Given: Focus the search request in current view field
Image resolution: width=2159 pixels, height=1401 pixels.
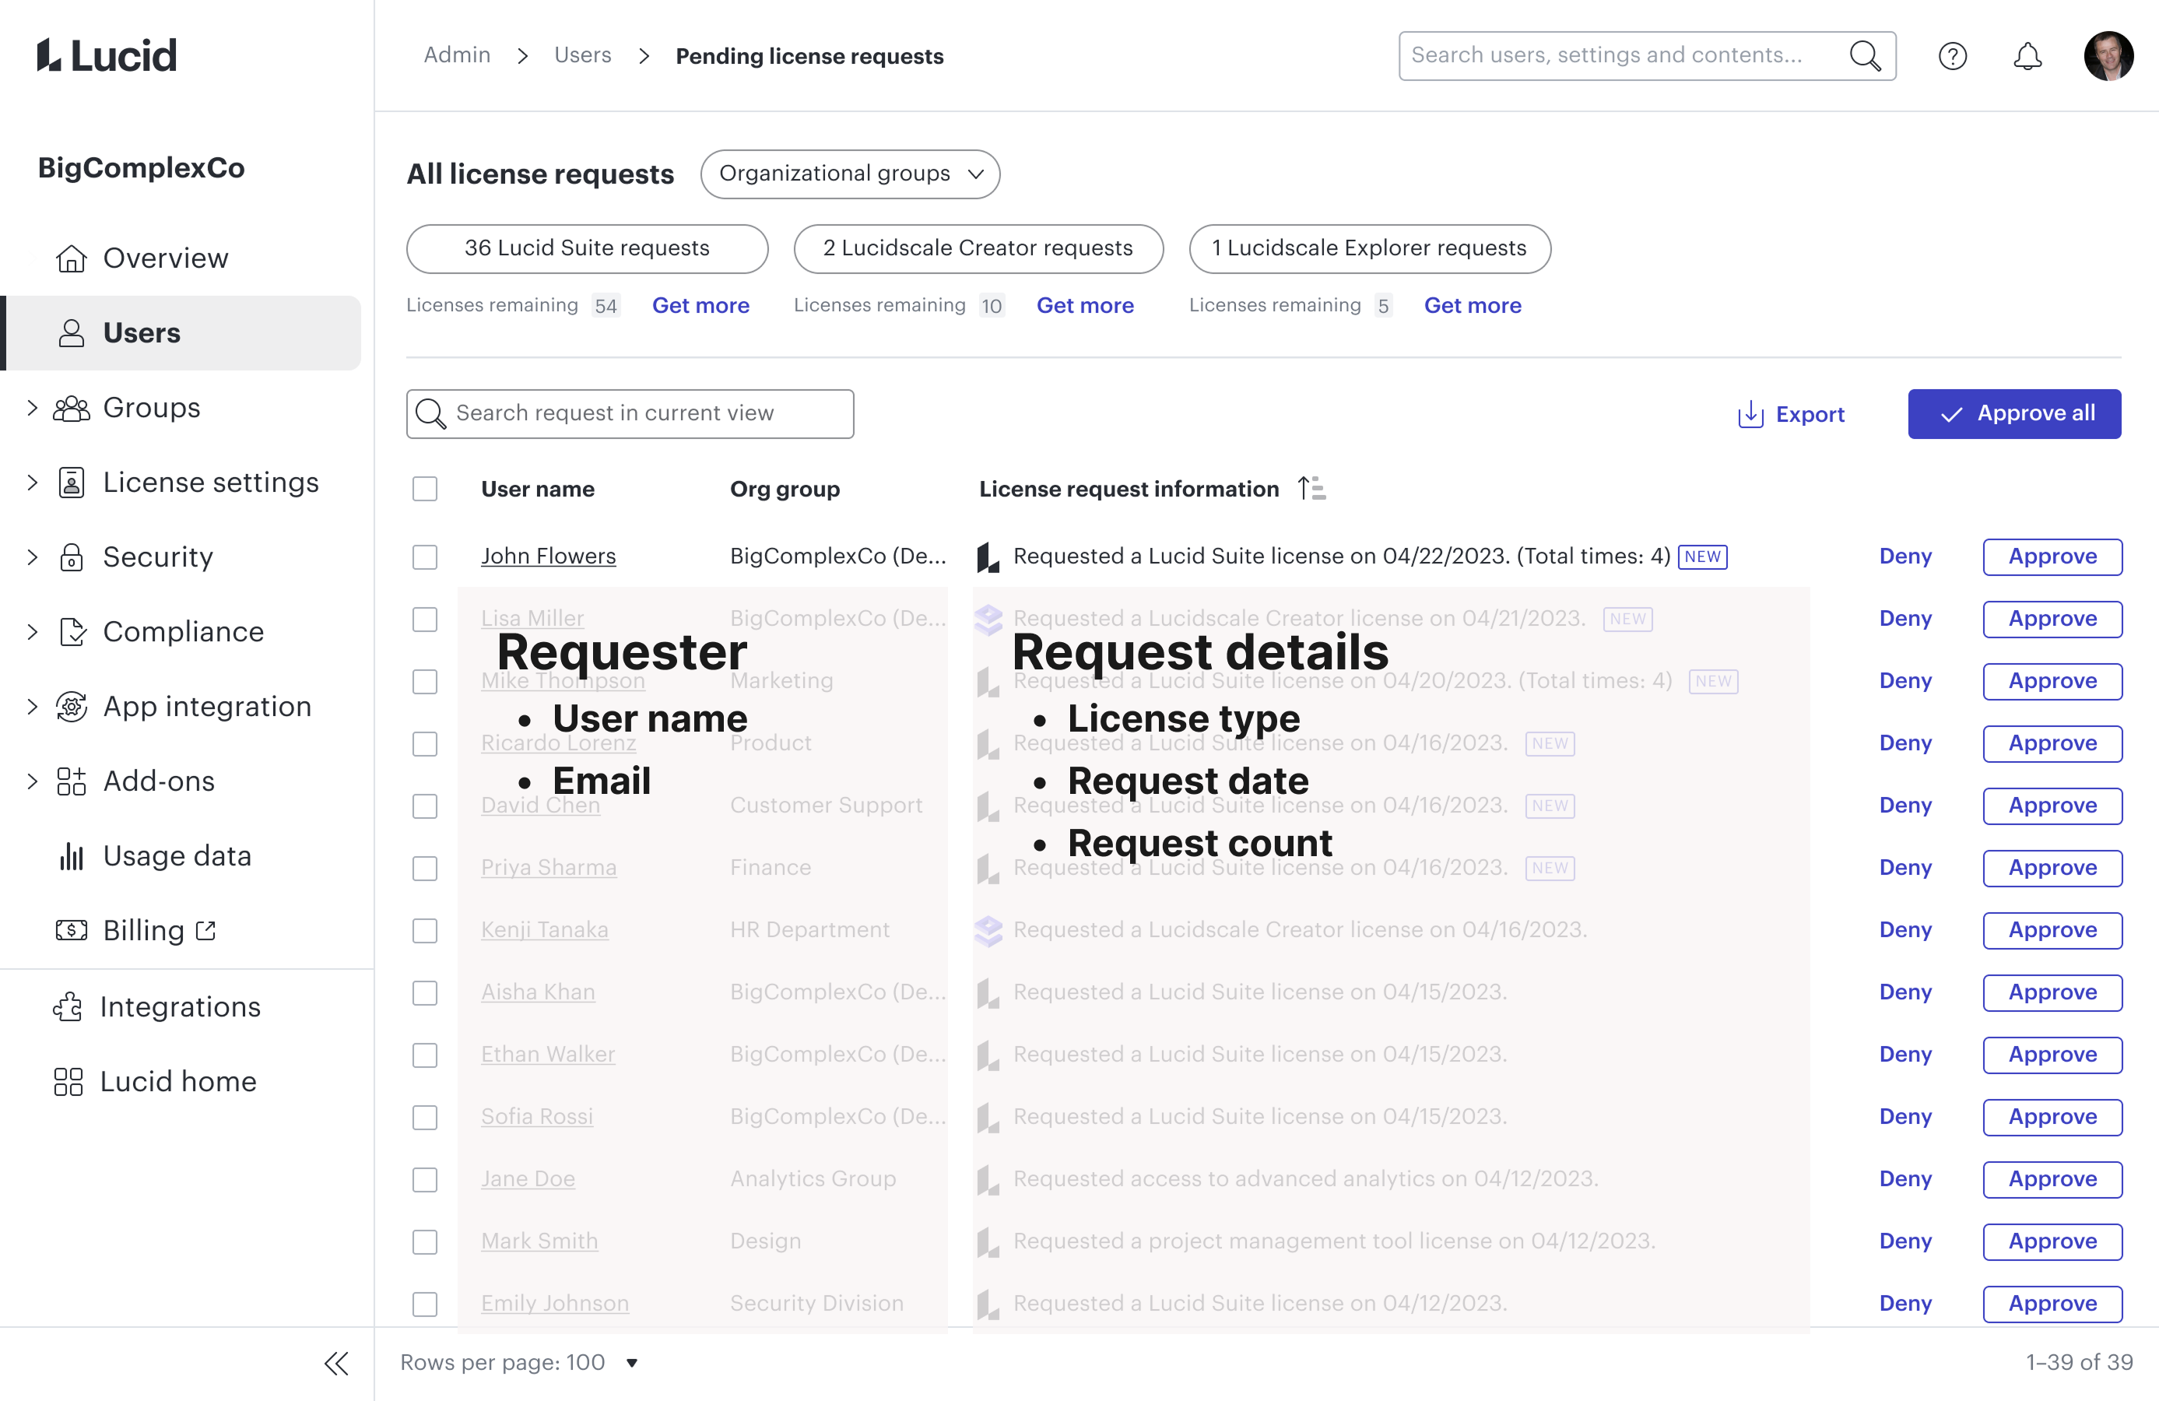Looking at the screenshot, I should pyautogui.click(x=630, y=414).
